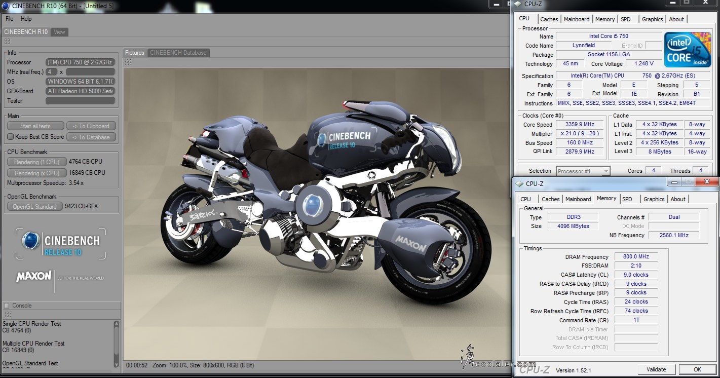Click the console panel scrollbar
The height and width of the screenshot is (378, 720).
click(x=117, y=344)
